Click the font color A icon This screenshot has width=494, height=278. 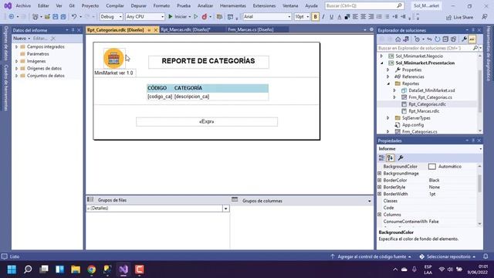[x=340, y=17]
